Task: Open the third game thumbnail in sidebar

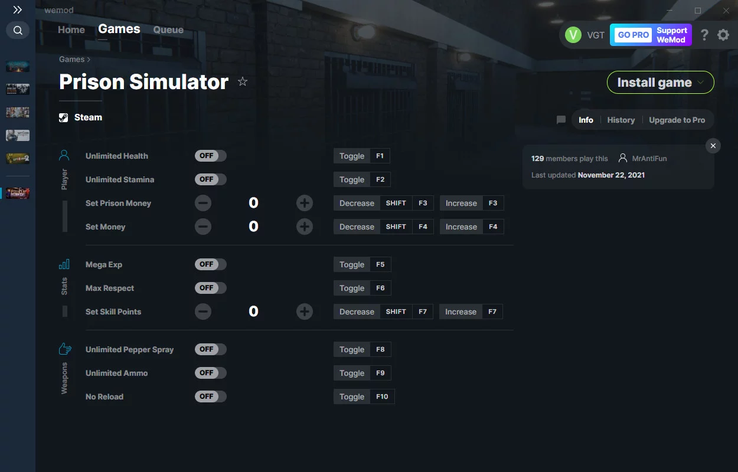Action: [18, 112]
